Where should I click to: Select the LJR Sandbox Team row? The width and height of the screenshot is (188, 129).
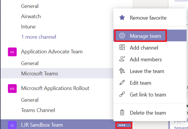pos(66,124)
